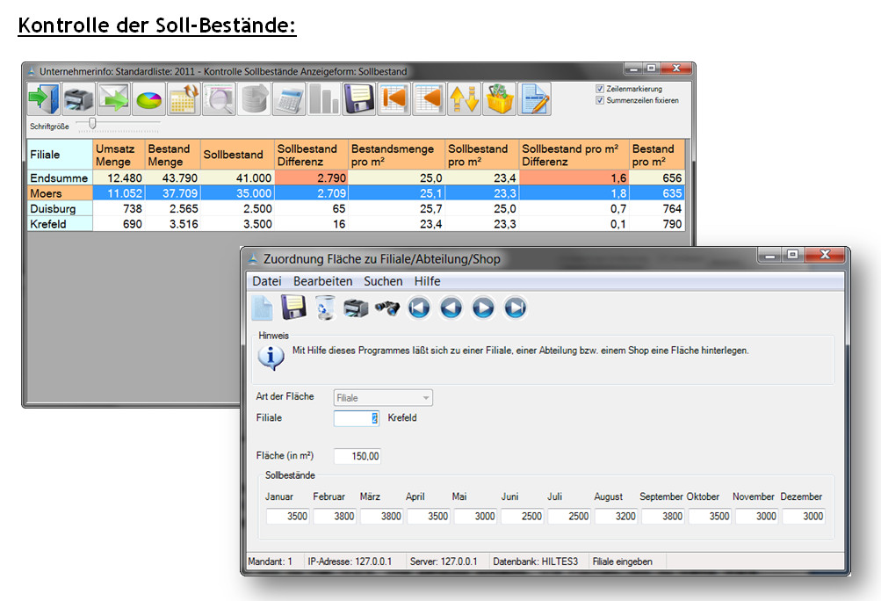Click the green exit door icon
The height and width of the screenshot is (601, 881).
pyautogui.click(x=43, y=99)
